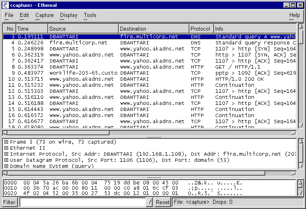
Task: Click the Ethereal icon in title bar
Action: (x=6, y=5)
